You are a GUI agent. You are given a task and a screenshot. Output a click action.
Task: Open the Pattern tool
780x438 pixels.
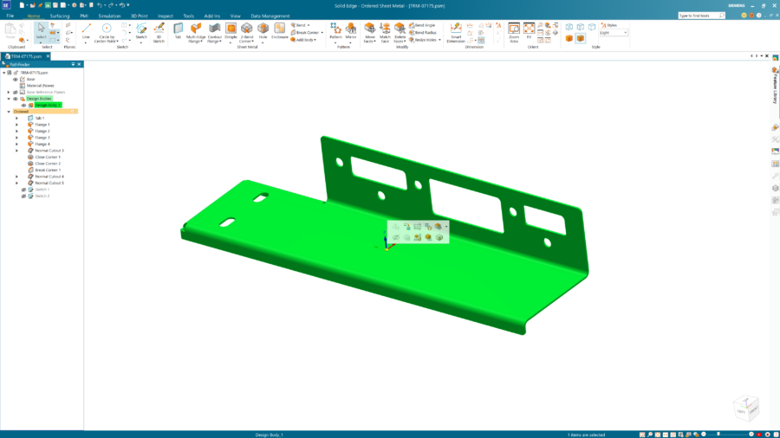(335, 31)
